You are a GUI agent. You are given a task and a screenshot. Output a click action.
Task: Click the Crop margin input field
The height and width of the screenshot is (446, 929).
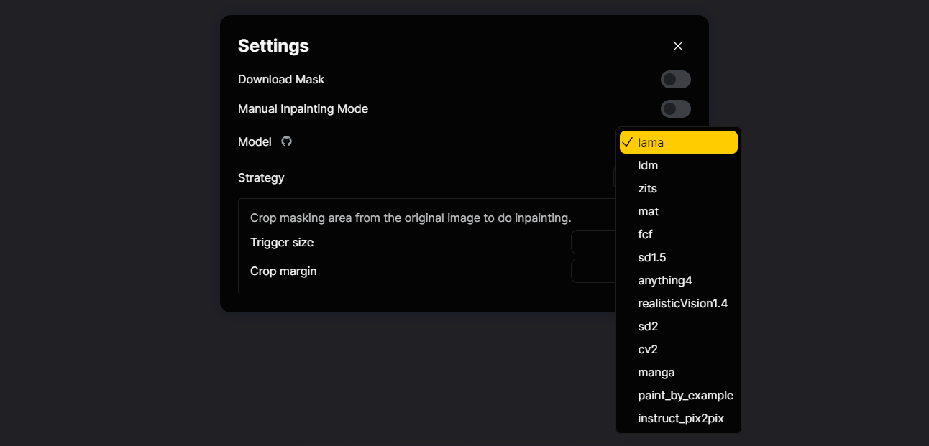point(593,271)
